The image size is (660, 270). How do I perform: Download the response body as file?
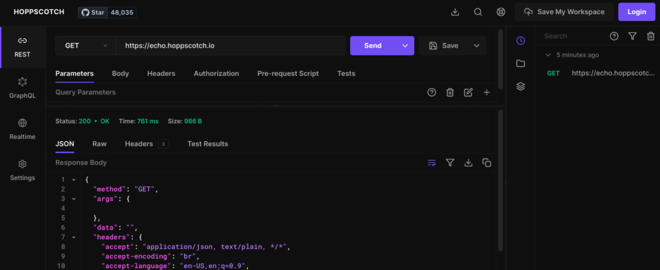click(x=469, y=163)
